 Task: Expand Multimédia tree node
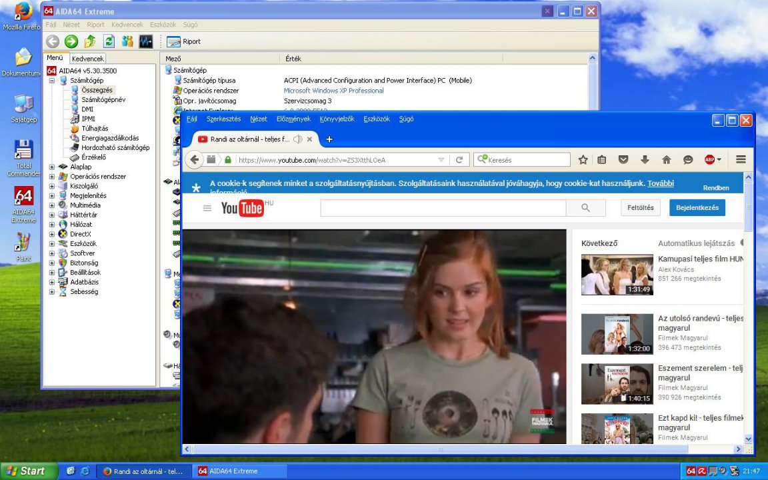click(52, 205)
